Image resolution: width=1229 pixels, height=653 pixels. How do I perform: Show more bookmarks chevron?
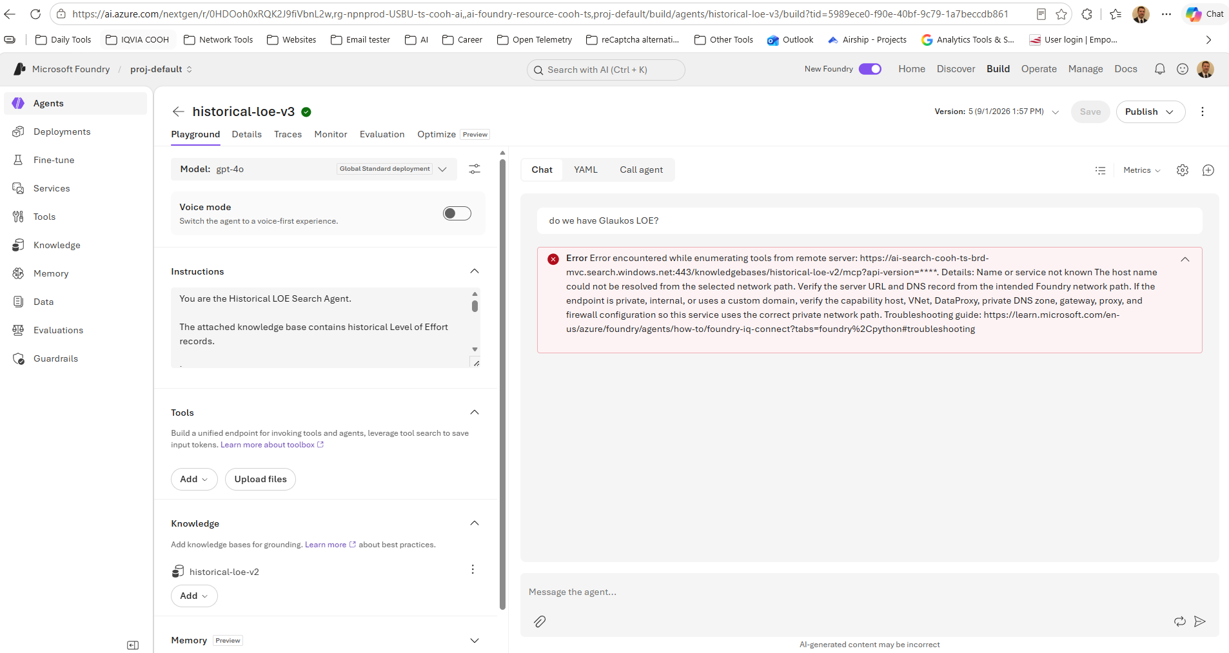tap(1208, 40)
